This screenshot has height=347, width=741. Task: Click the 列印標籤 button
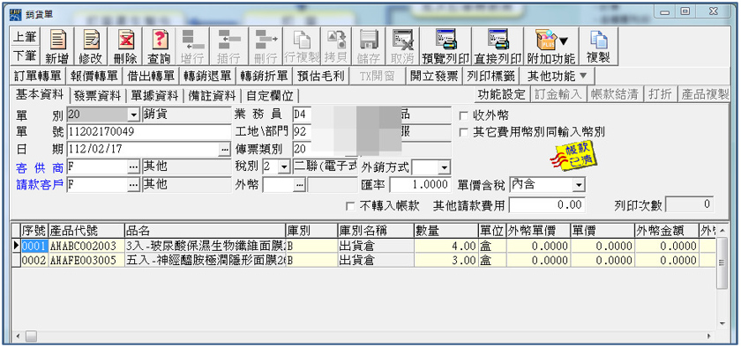tap(490, 76)
